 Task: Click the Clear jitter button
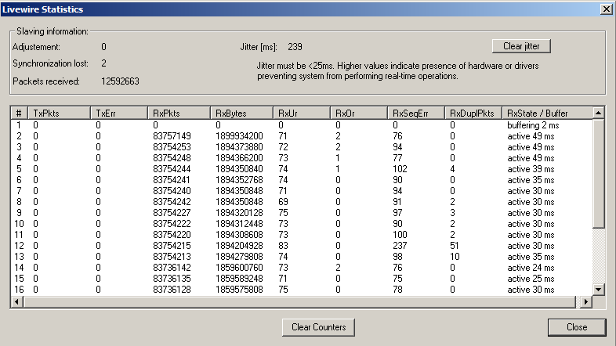click(521, 46)
